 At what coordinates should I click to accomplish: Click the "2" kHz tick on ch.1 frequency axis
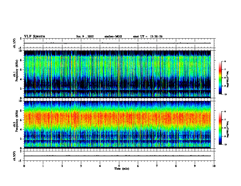pyautogui.click(x=21, y=88)
